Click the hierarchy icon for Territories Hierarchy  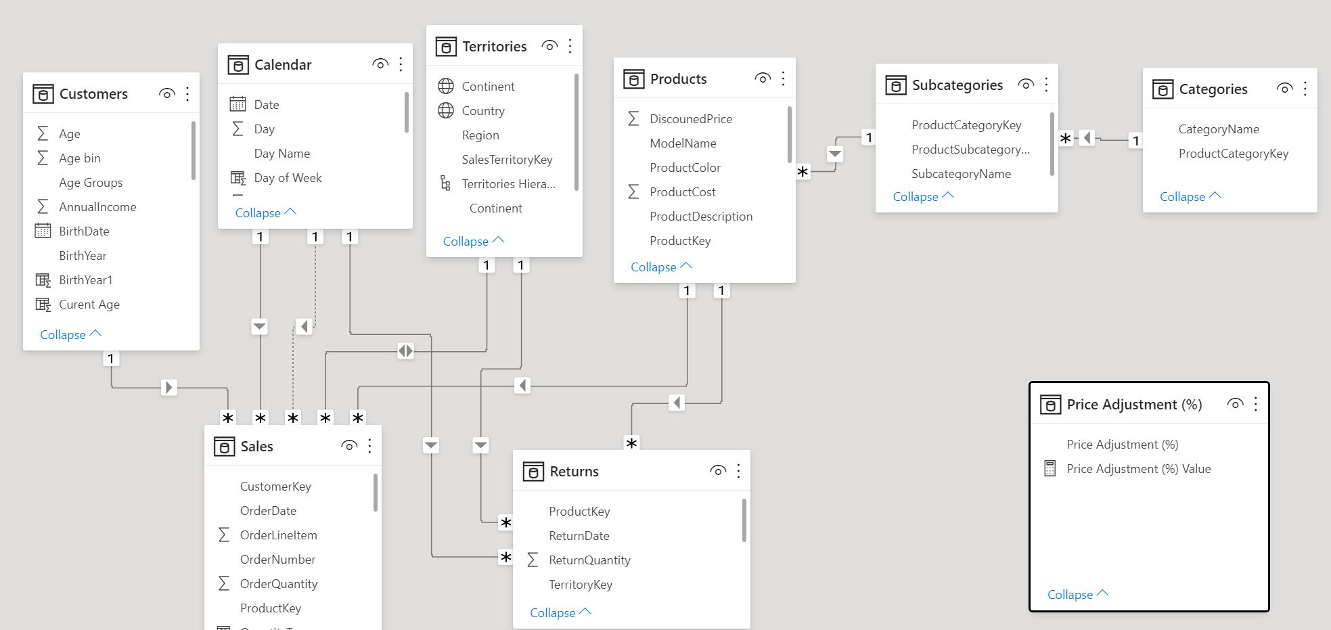(x=444, y=183)
